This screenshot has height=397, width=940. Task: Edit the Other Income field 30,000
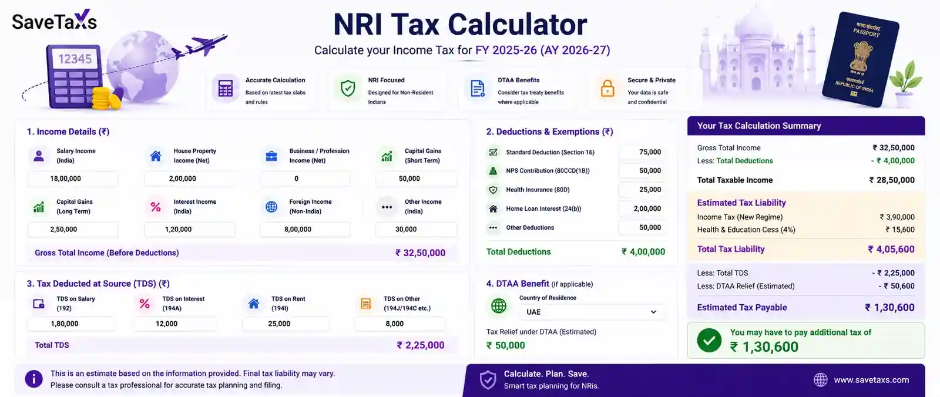click(x=416, y=230)
